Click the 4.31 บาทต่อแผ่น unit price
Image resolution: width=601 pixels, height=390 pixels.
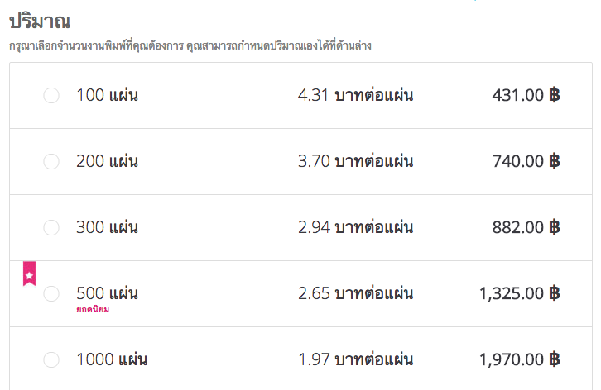355,96
